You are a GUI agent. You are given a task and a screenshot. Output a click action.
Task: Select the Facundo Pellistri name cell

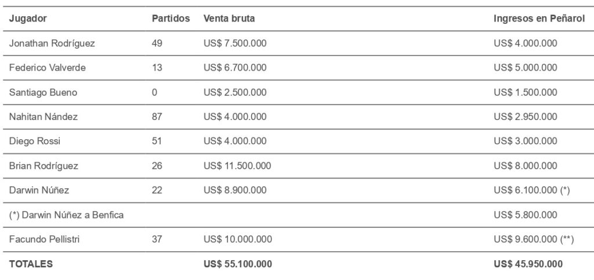coord(44,239)
